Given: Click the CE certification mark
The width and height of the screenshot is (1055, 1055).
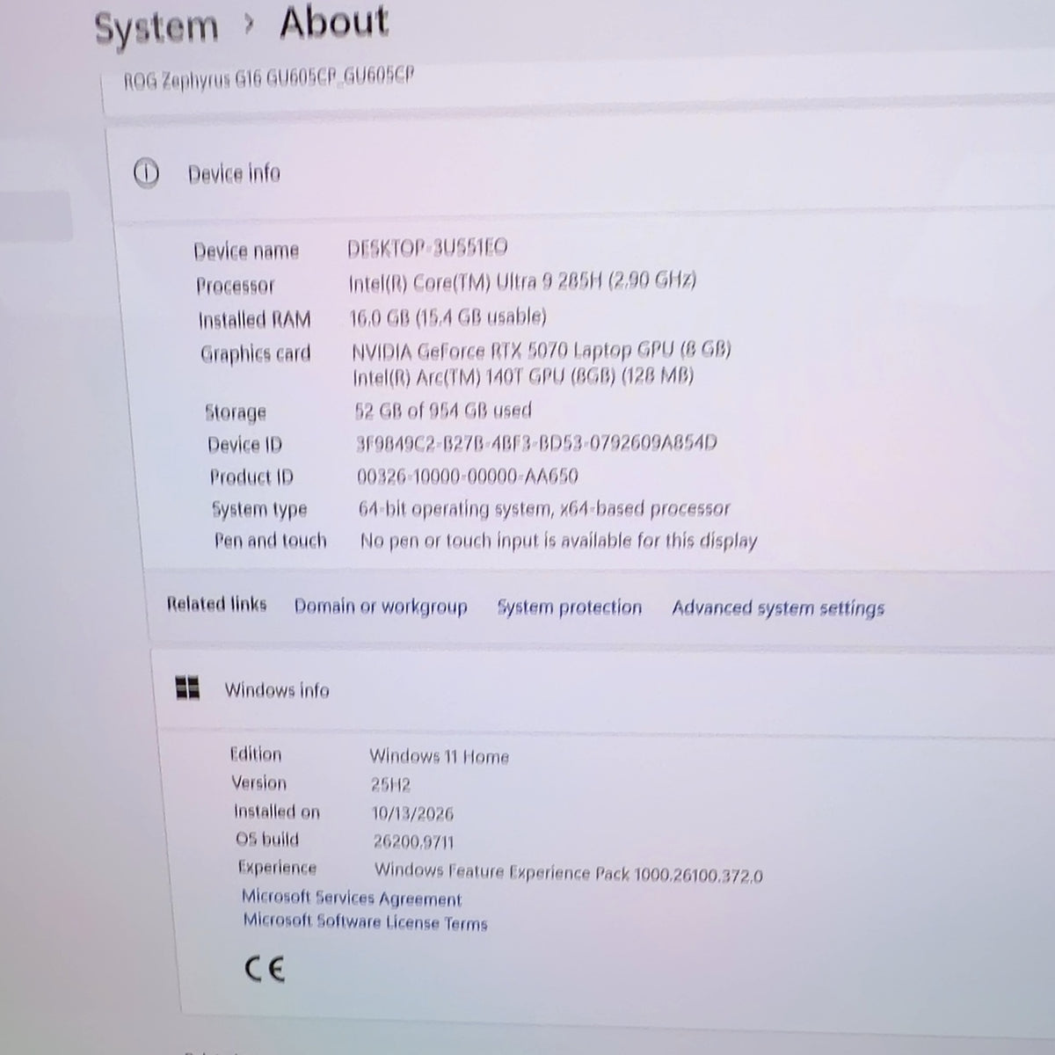Looking at the screenshot, I should tap(264, 970).
